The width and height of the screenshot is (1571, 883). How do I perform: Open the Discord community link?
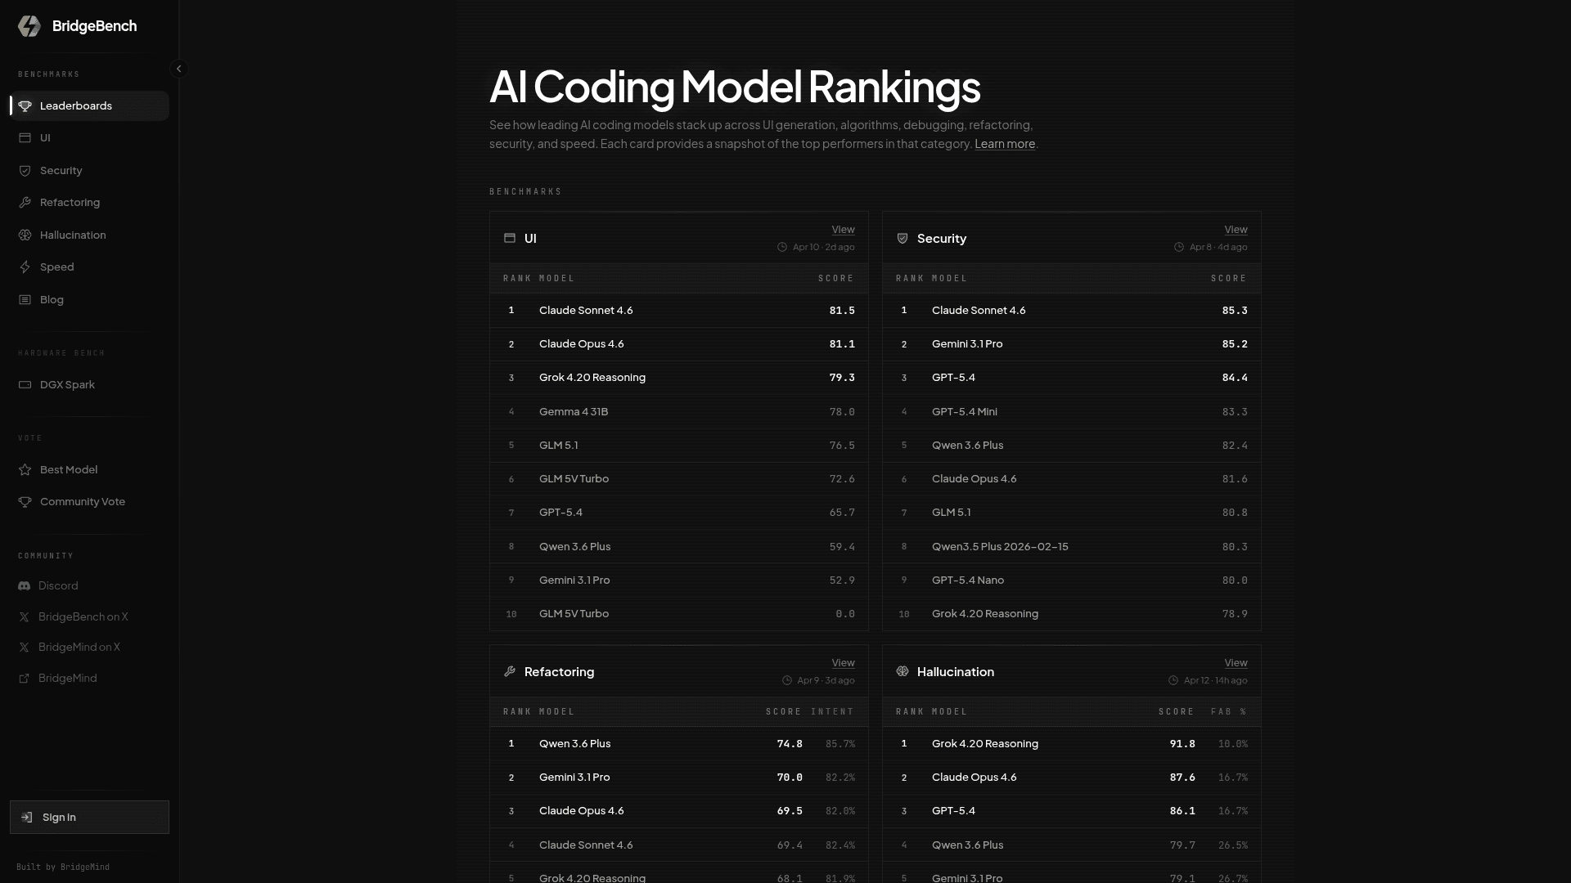tap(57, 586)
